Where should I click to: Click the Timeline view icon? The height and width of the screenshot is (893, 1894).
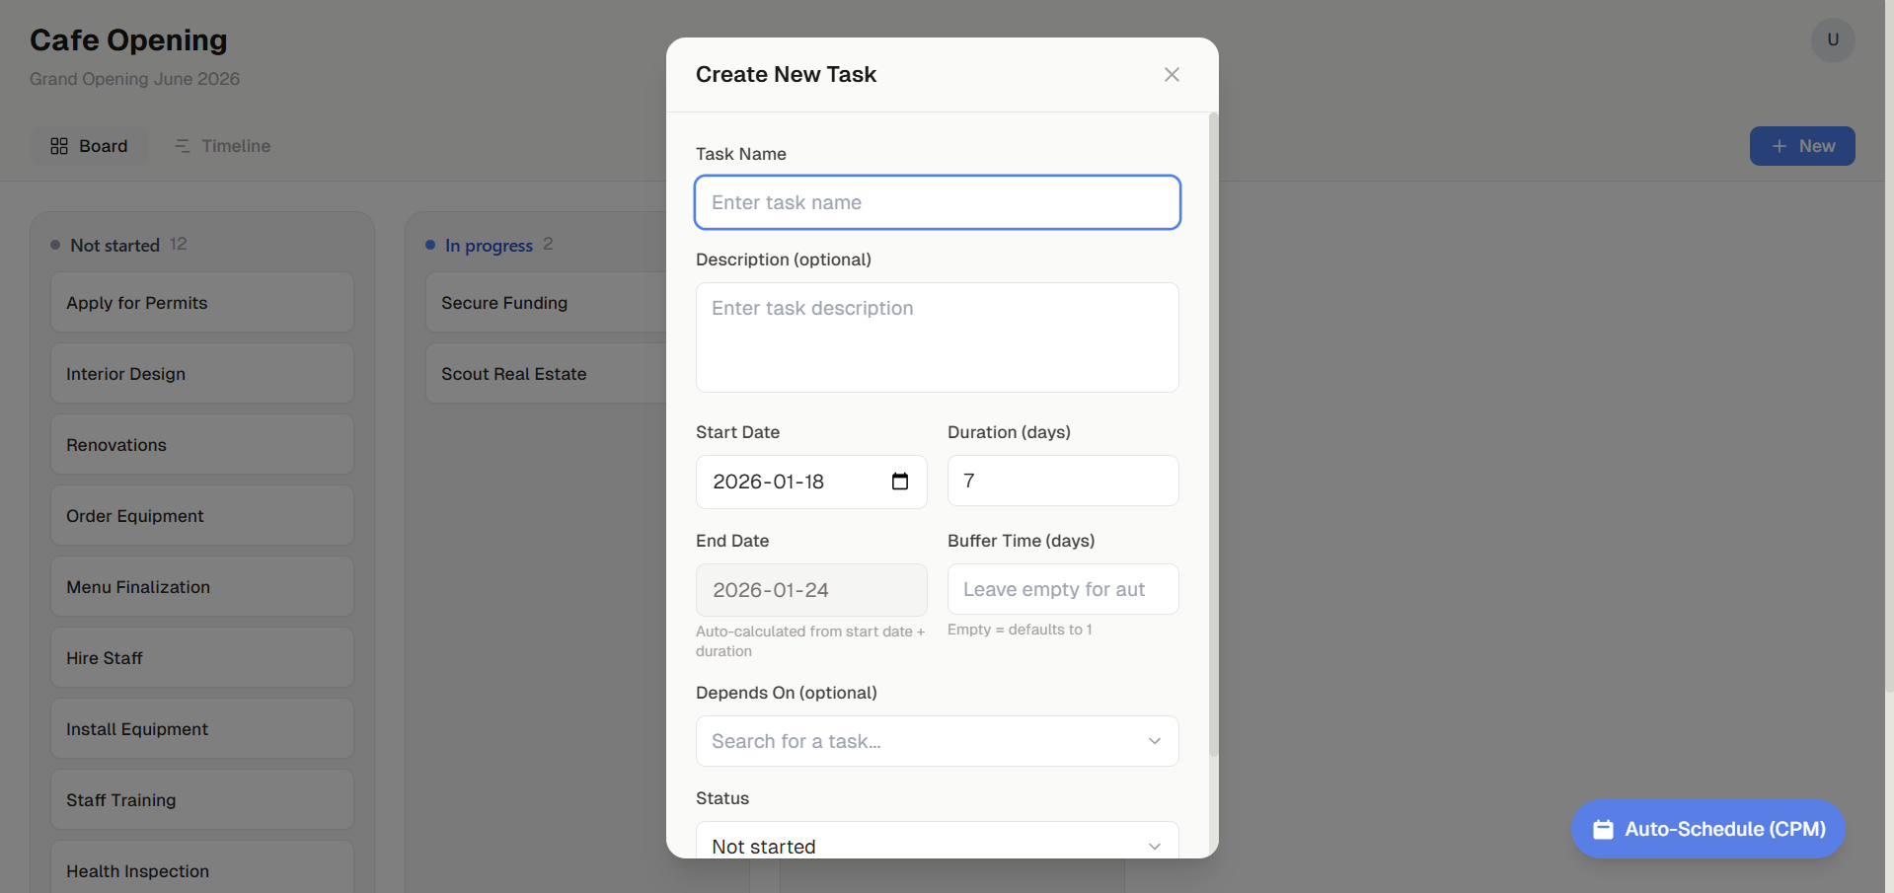click(183, 146)
